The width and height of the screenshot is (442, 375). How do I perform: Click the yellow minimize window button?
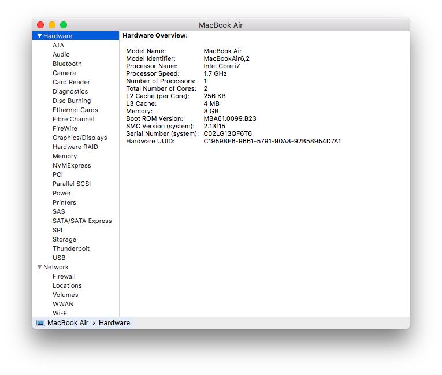(x=52, y=25)
